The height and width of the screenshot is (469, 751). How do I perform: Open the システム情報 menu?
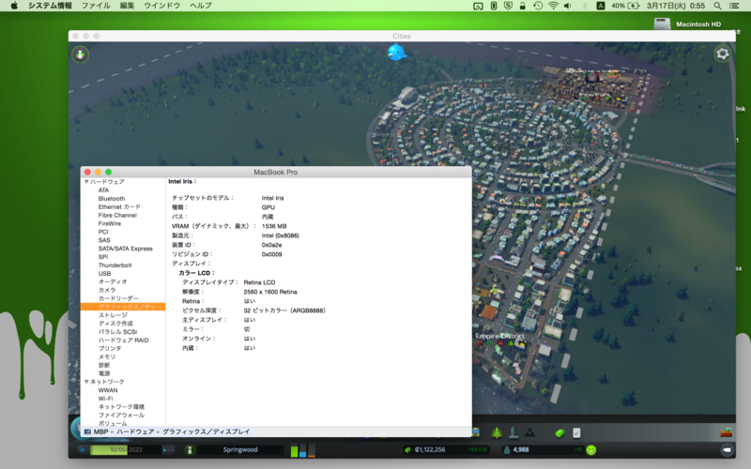coord(50,6)
